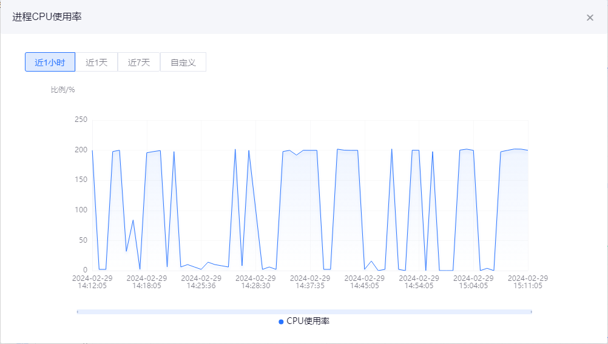Click the 100 y-axis value label
The width and height of the screenshot is (608, 344).
pyautogui.click(x=81, y=210)
